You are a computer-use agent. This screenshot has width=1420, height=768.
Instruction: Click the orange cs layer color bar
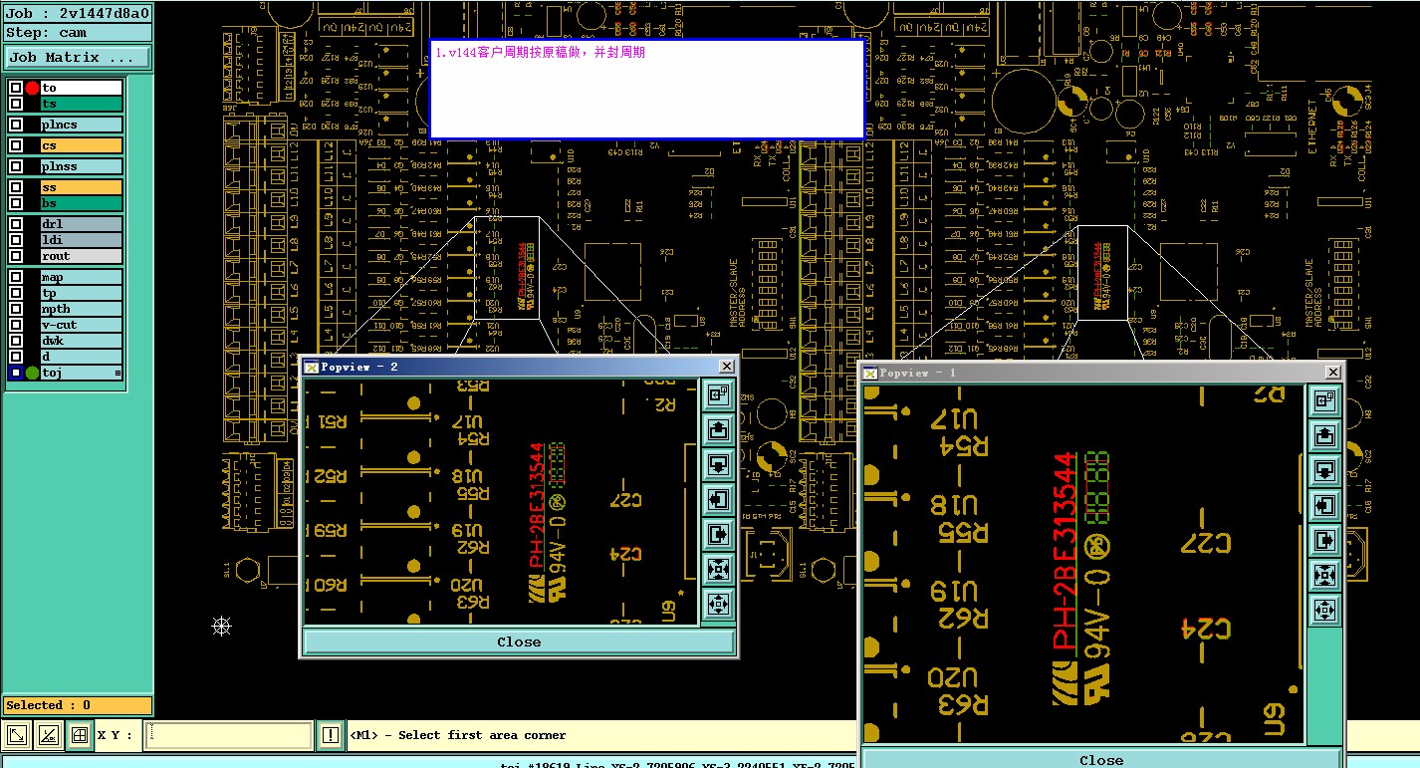[x=81, y=145]
